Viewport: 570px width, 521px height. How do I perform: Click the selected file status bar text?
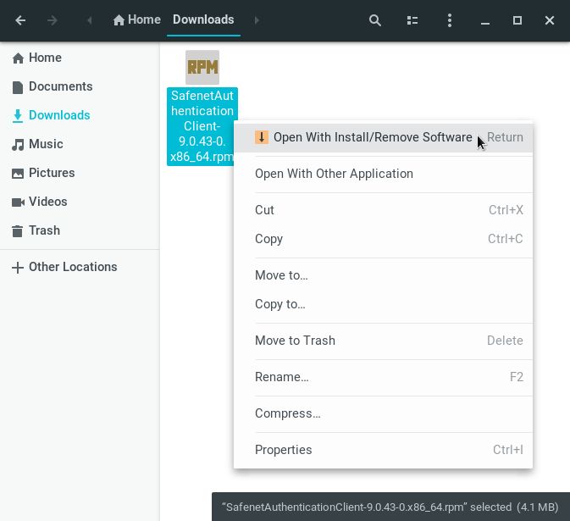point(390,507)
